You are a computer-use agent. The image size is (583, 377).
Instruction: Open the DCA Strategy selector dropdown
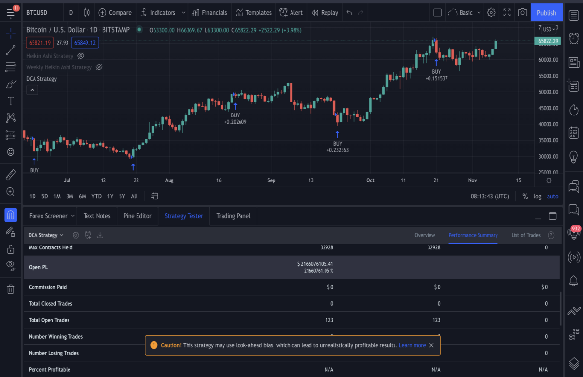coord(46,235)
